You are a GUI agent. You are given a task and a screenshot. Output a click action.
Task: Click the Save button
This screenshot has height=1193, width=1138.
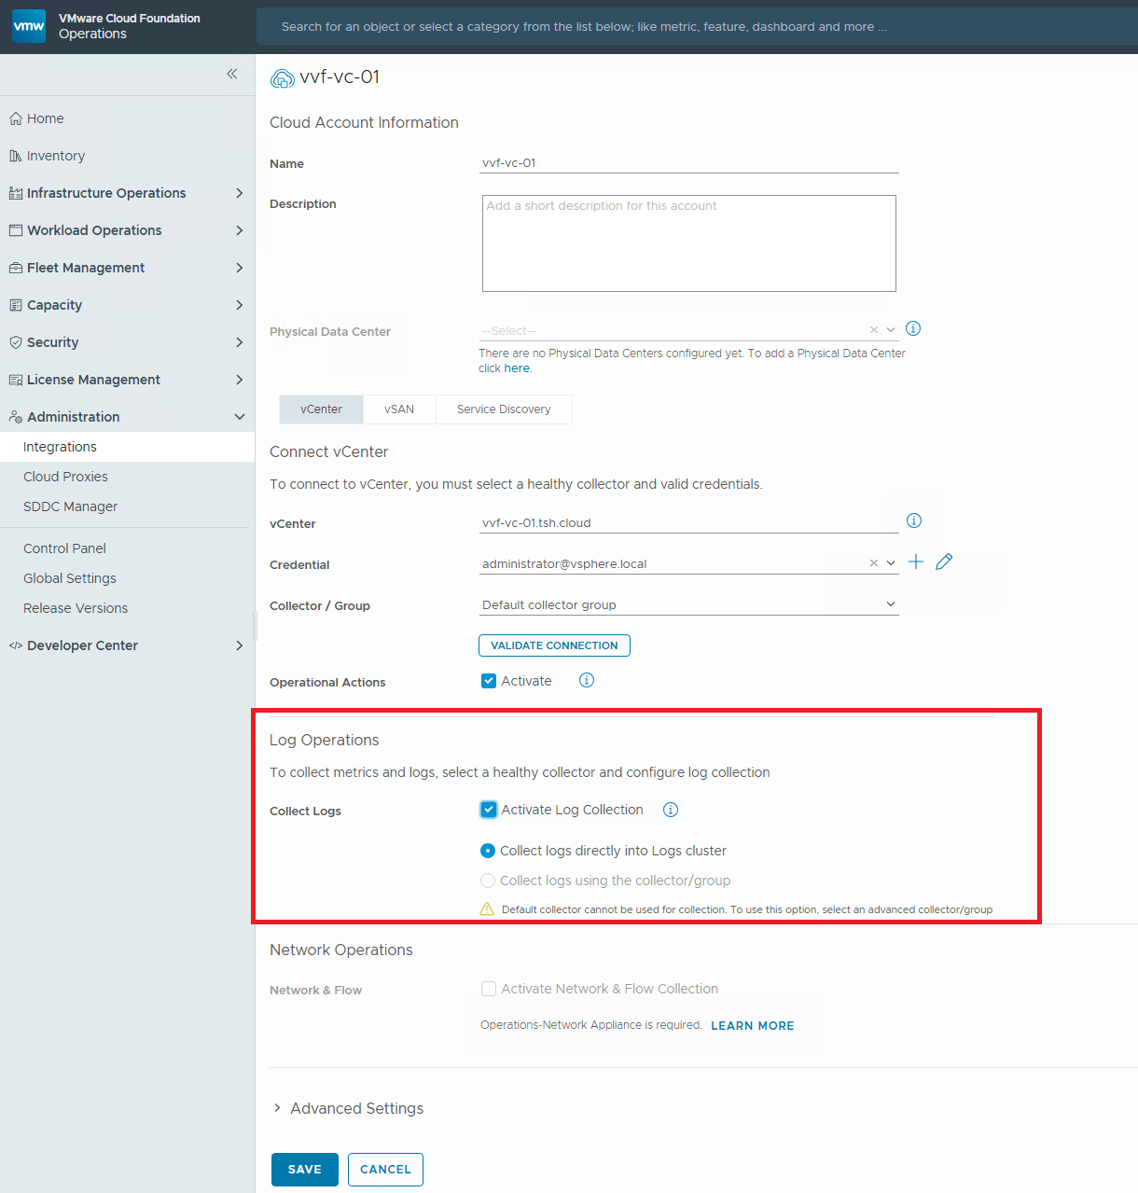[304, 1170]
